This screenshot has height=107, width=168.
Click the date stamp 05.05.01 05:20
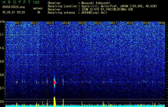click(14, 12)
